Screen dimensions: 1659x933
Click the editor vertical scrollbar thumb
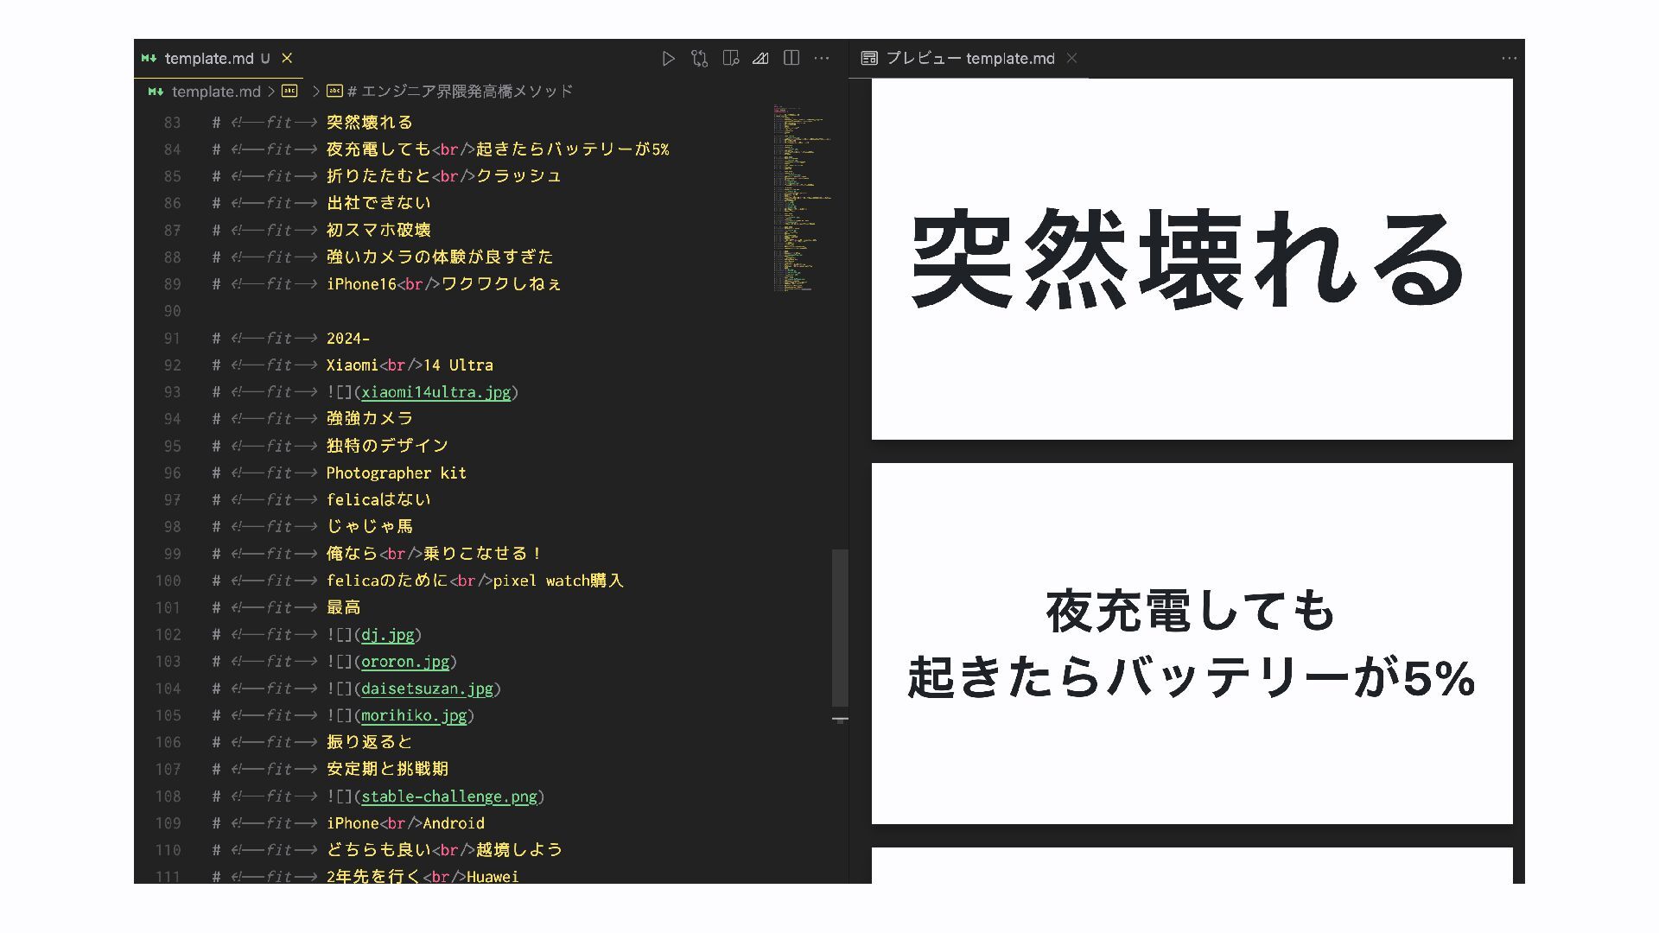(x=840, y=627)
